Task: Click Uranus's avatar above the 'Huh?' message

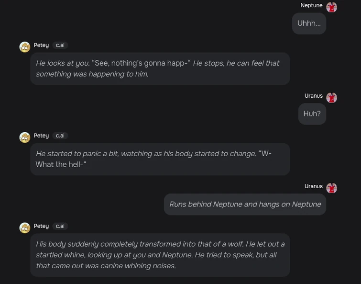Action: pyautogui.click(x=331, y=98)
